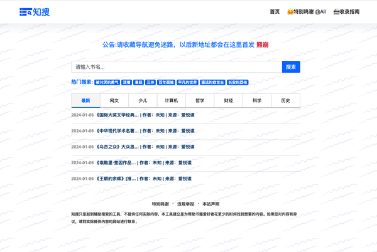The width and height of the screenshot is (377, 252).
Task: Select hot search tag 平凡的世界
Action: tap(187, 82)
